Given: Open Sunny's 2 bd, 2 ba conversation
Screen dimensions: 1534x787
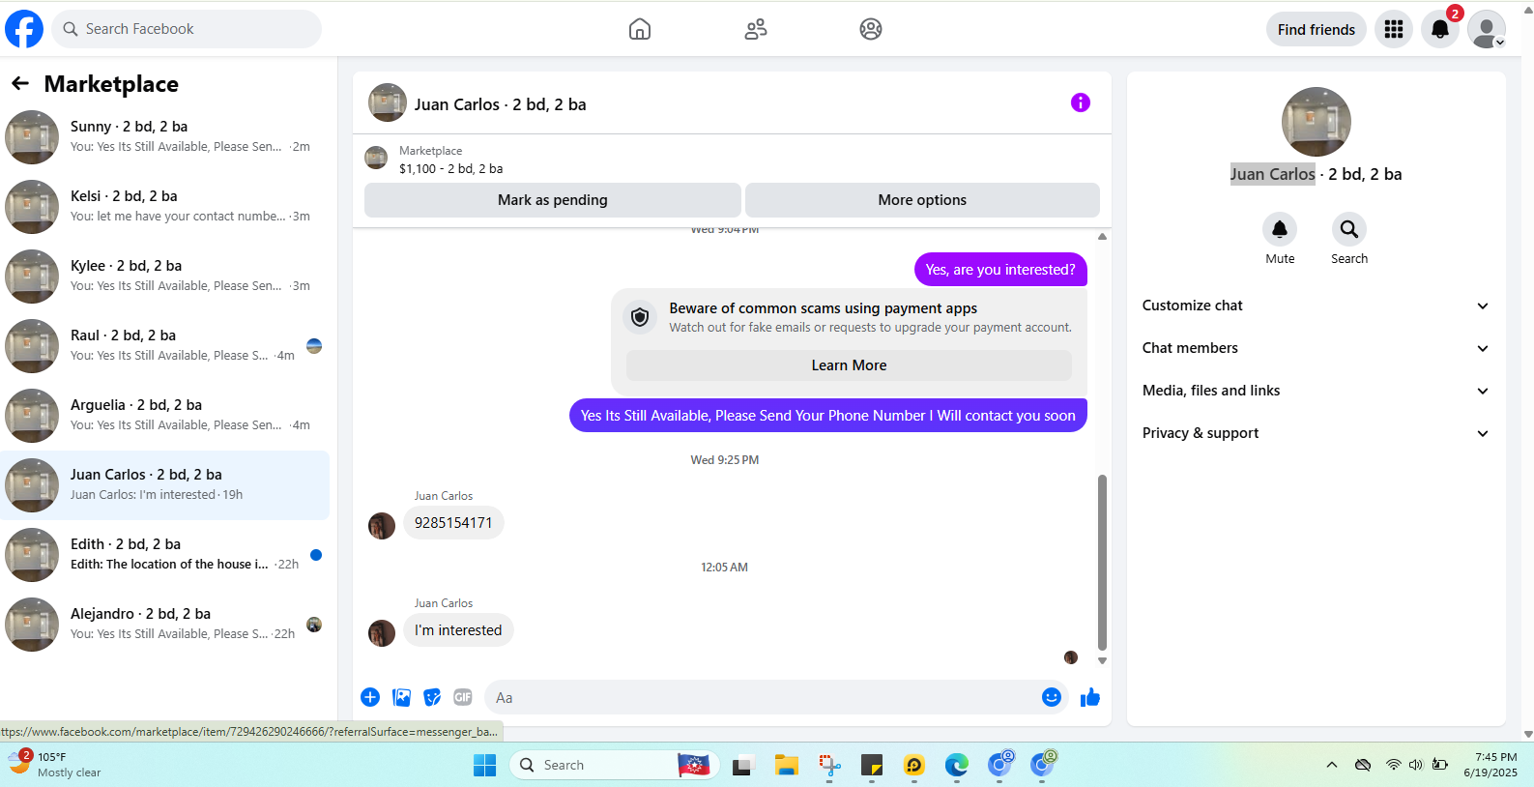Looking at the screenshot, I should pos(165,137).
